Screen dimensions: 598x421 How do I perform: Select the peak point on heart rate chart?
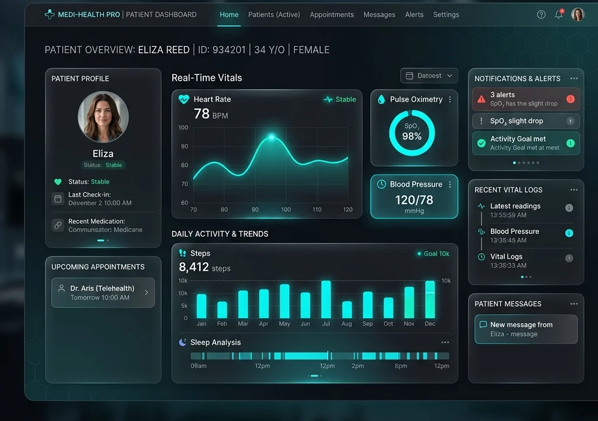pyautogui.click(x=272, y=137)
